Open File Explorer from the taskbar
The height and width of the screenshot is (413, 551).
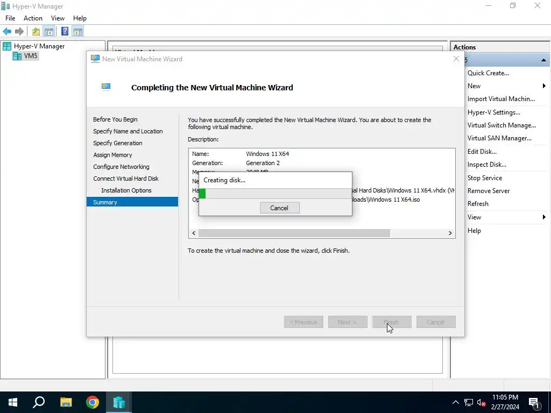[66, 402]
